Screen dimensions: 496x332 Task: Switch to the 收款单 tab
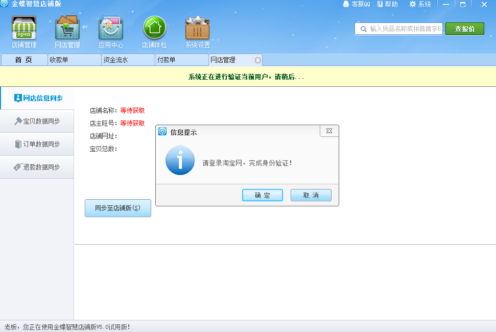(x=75, y=60)
